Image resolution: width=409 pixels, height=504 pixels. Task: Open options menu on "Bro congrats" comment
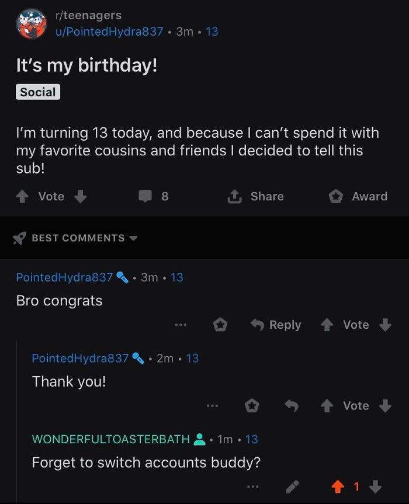tap(181, 325)
